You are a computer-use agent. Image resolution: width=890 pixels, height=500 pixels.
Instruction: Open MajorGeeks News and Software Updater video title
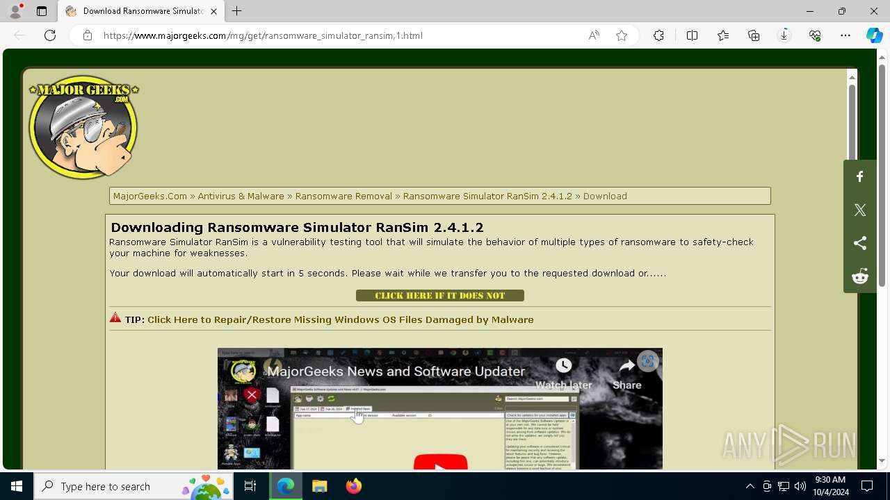tap(396, 372)
